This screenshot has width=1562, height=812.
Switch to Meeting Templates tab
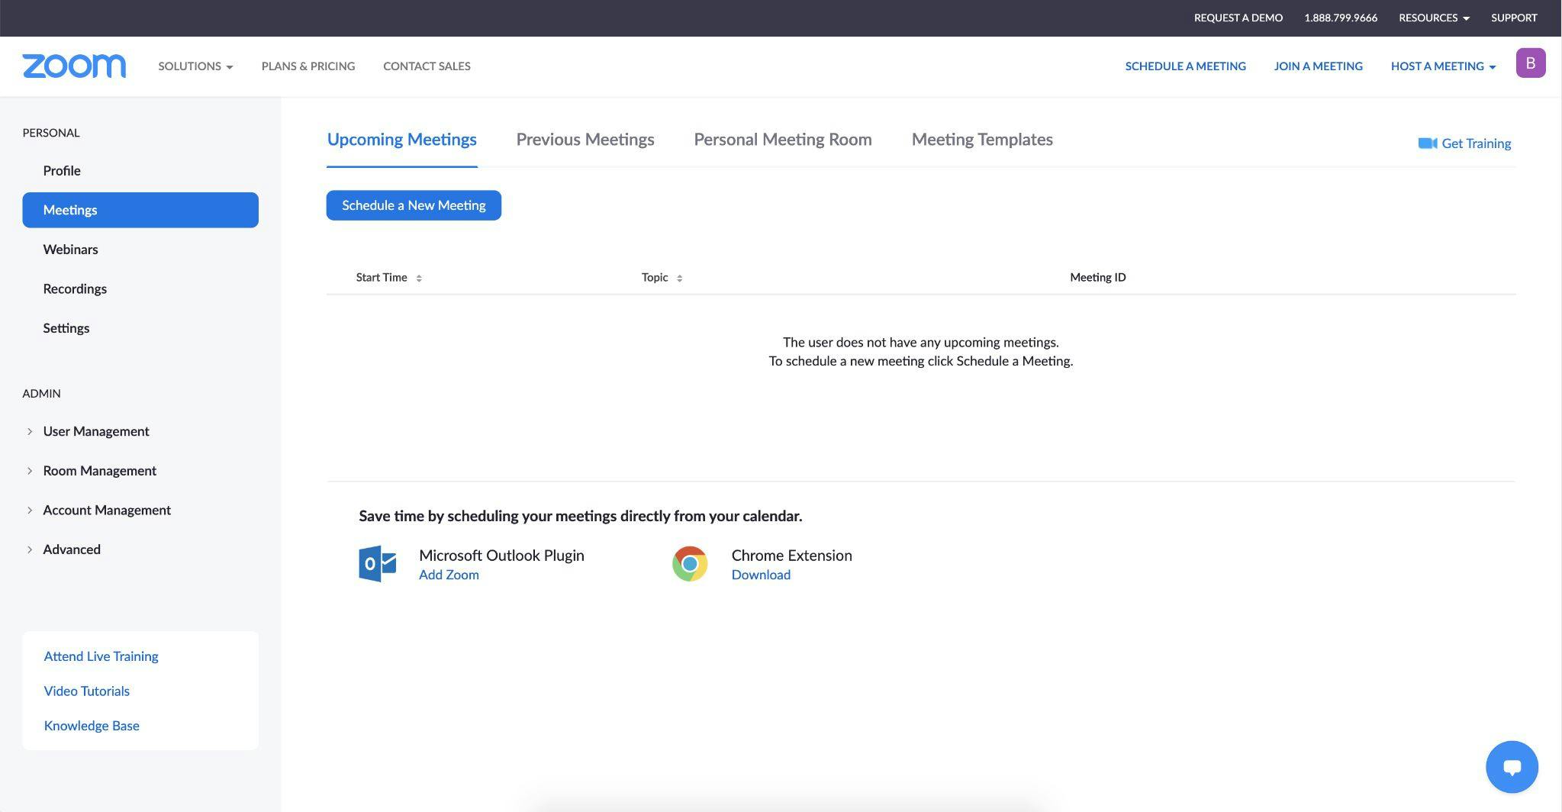point(981,140)
